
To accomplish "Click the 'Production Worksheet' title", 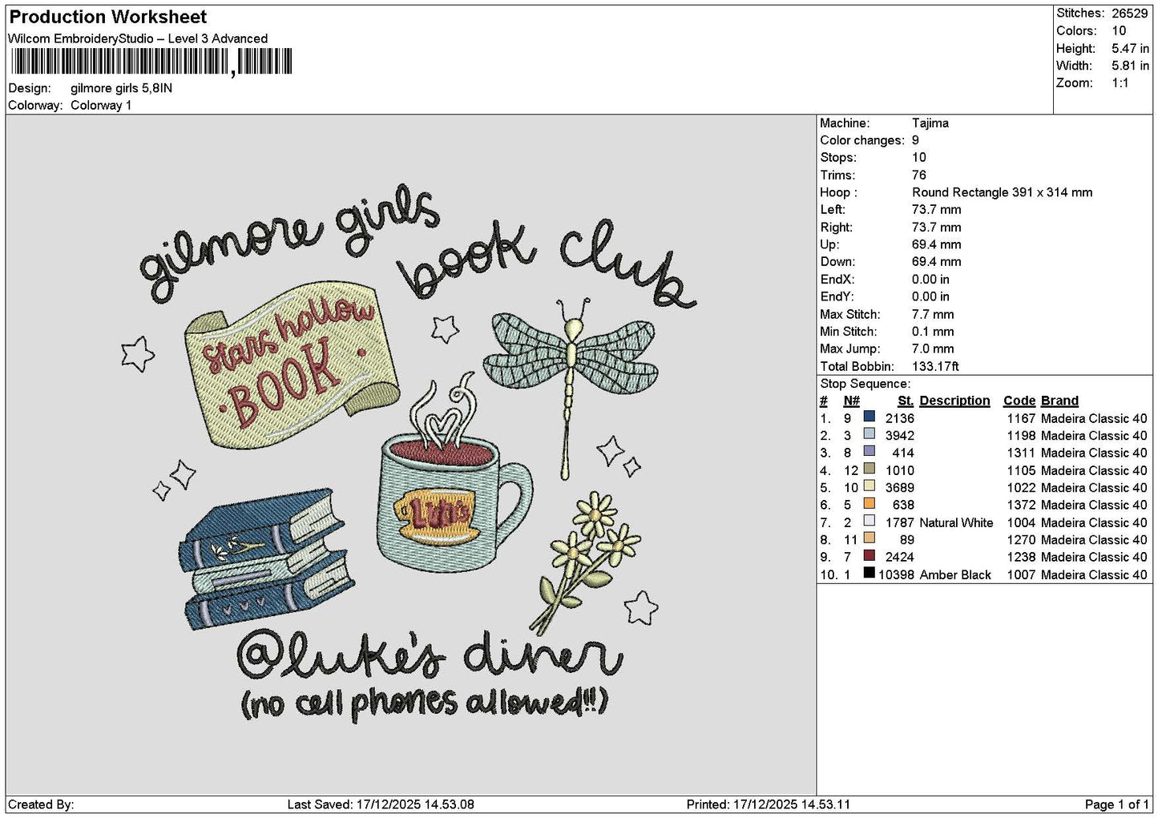I will pyautogui.click(x=108, y=17).
